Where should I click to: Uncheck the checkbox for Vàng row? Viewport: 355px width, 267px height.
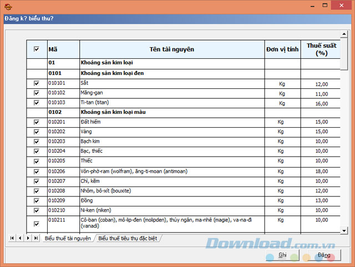coord(37,132)
